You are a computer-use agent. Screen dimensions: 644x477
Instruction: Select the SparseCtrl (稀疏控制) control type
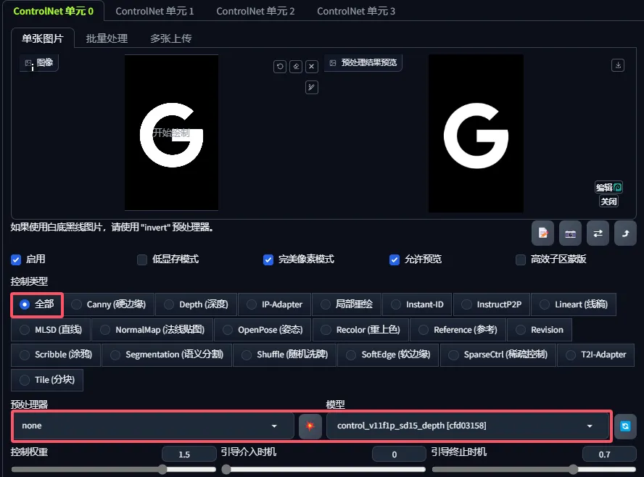point(498,354)
